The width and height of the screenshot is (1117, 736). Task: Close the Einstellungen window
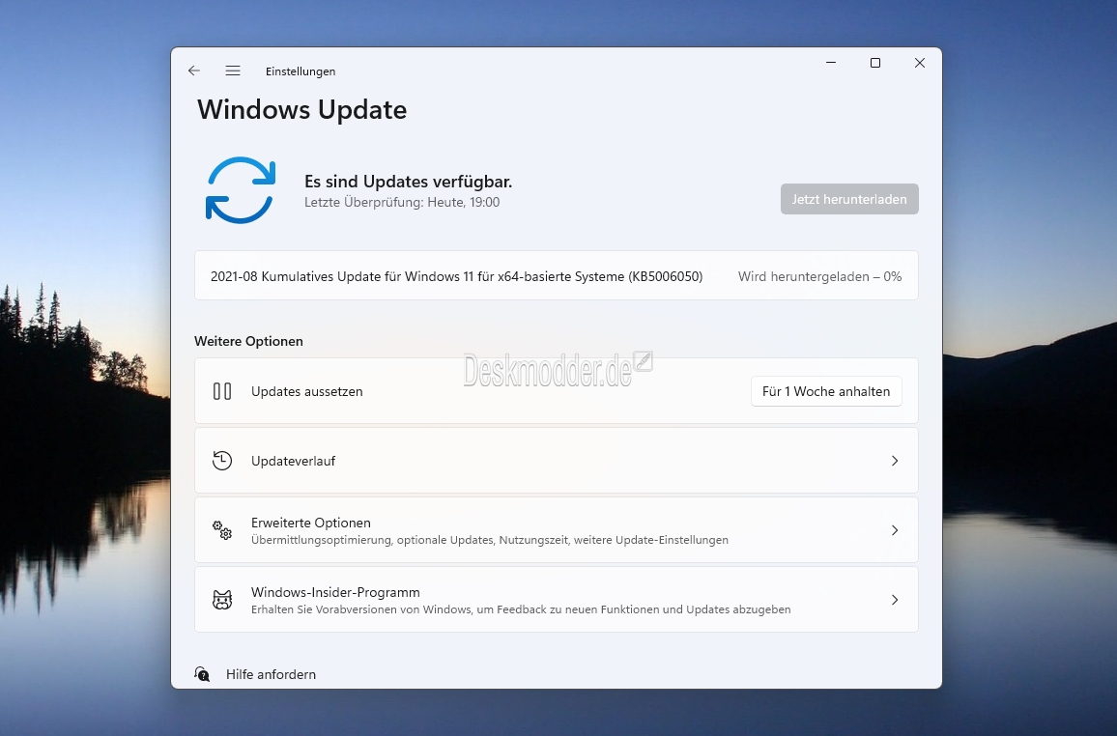920,63
